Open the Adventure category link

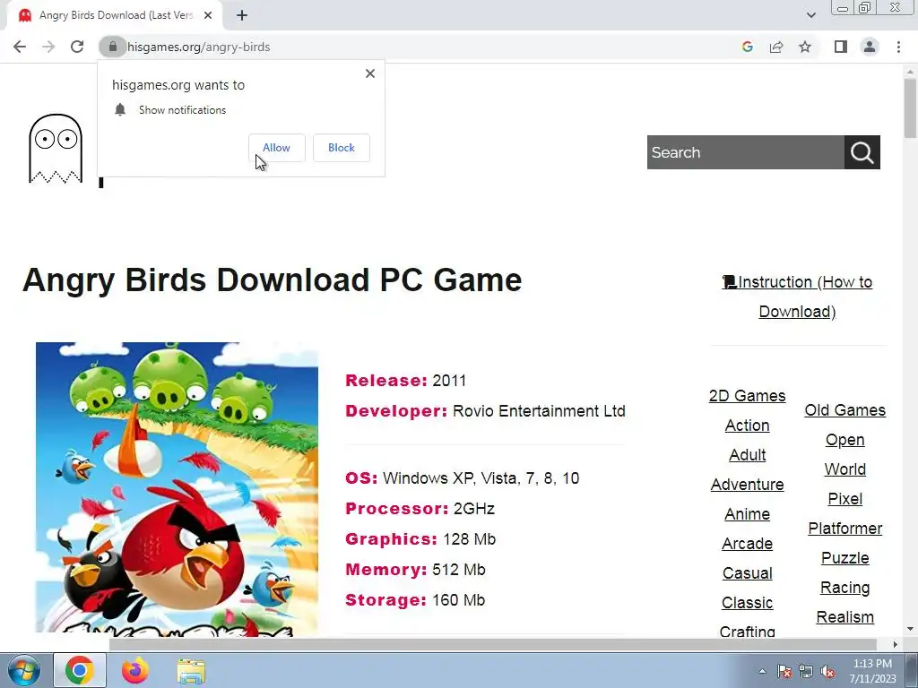pos(747,485)
